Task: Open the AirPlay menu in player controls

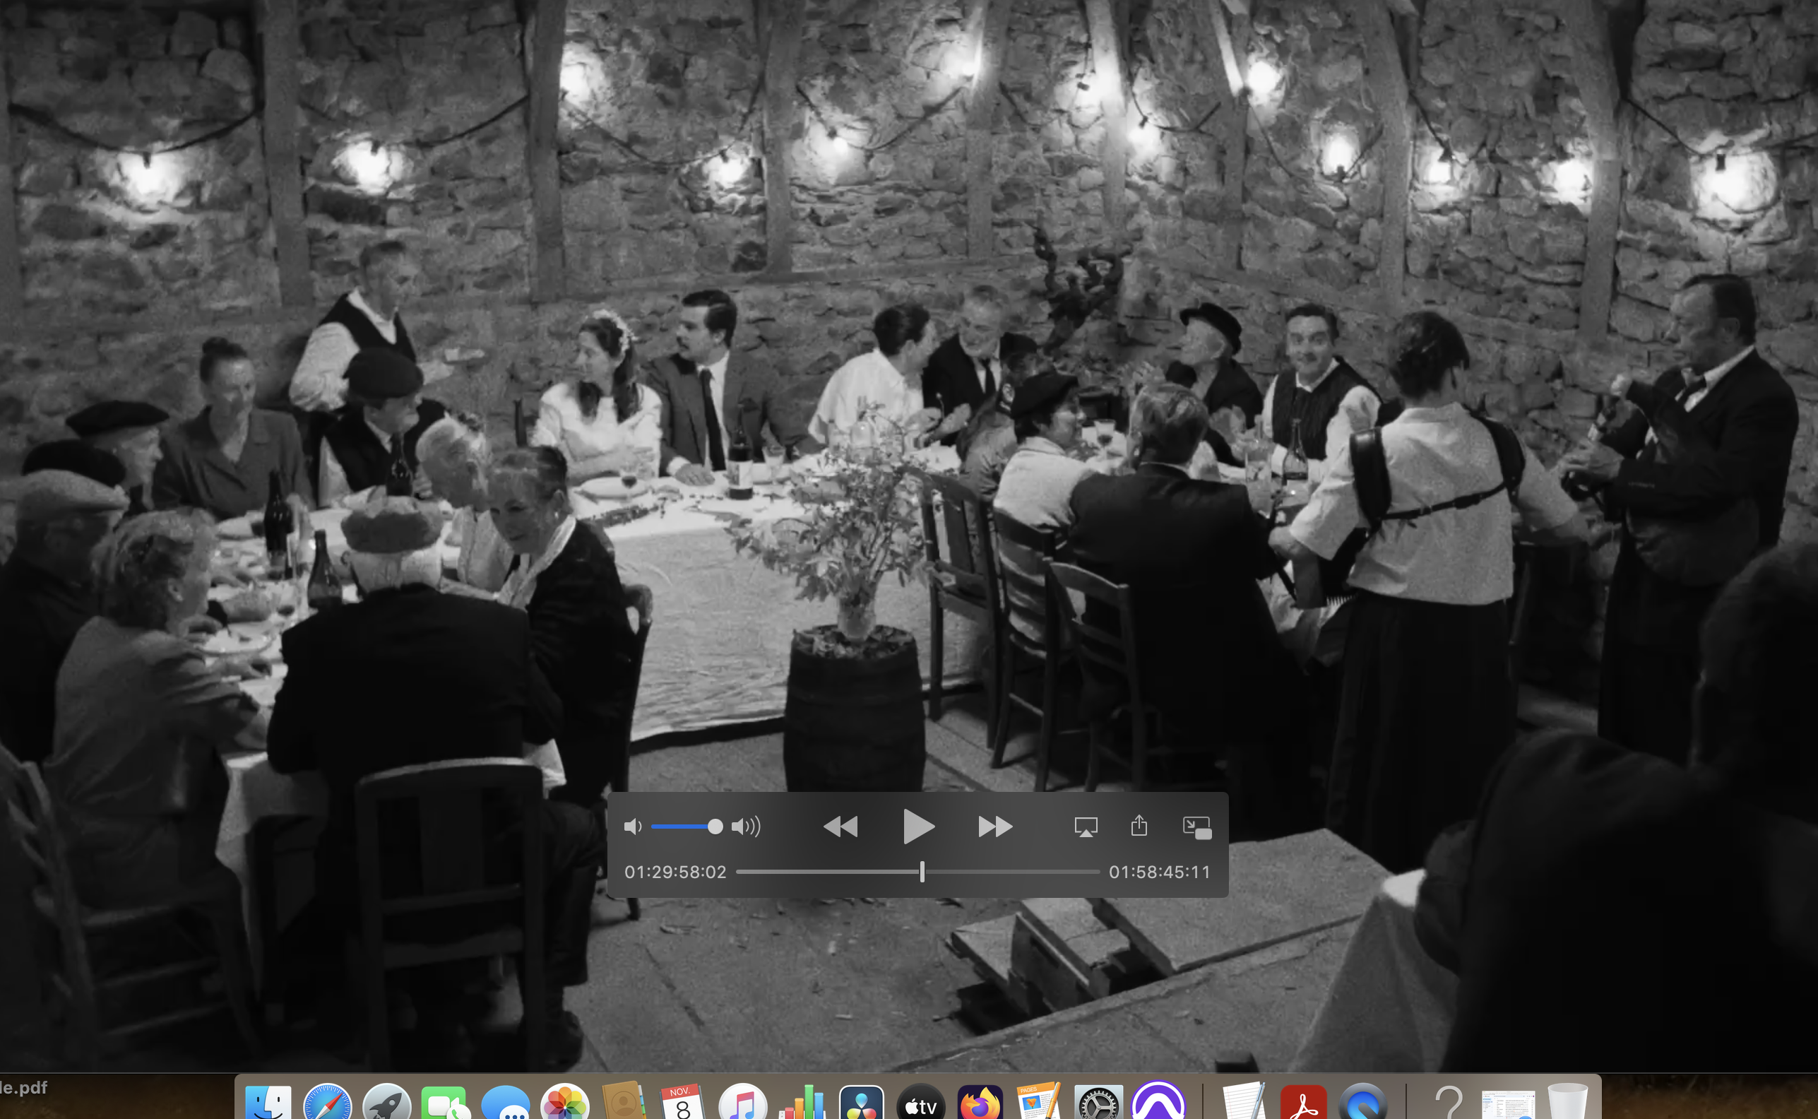Action: pos(1086,826)
